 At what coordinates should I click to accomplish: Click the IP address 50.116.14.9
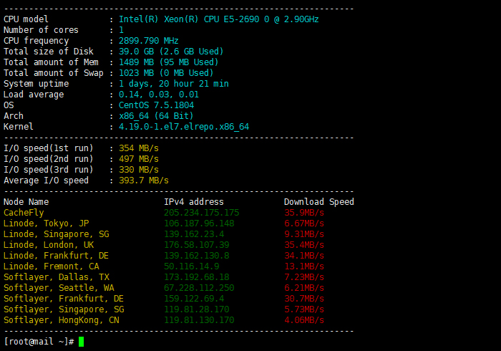coord(191,266)
